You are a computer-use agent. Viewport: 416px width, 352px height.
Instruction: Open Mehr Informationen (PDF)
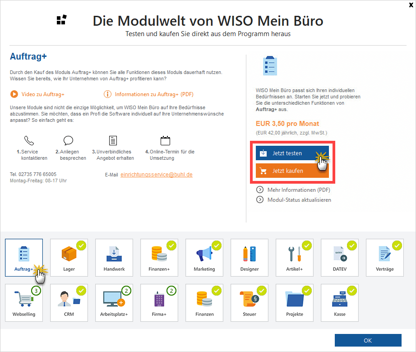[299, 190]
